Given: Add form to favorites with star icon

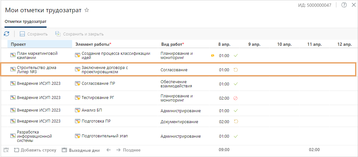Looking at the screenshot, I should [87, 10].
